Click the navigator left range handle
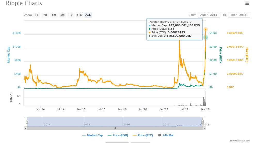The width and height of the screenshot is (257, 143). 27,122
